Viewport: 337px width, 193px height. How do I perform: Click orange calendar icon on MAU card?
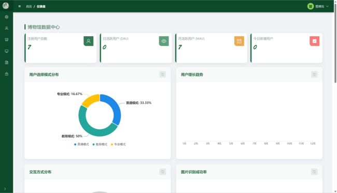tap(239, 41)
